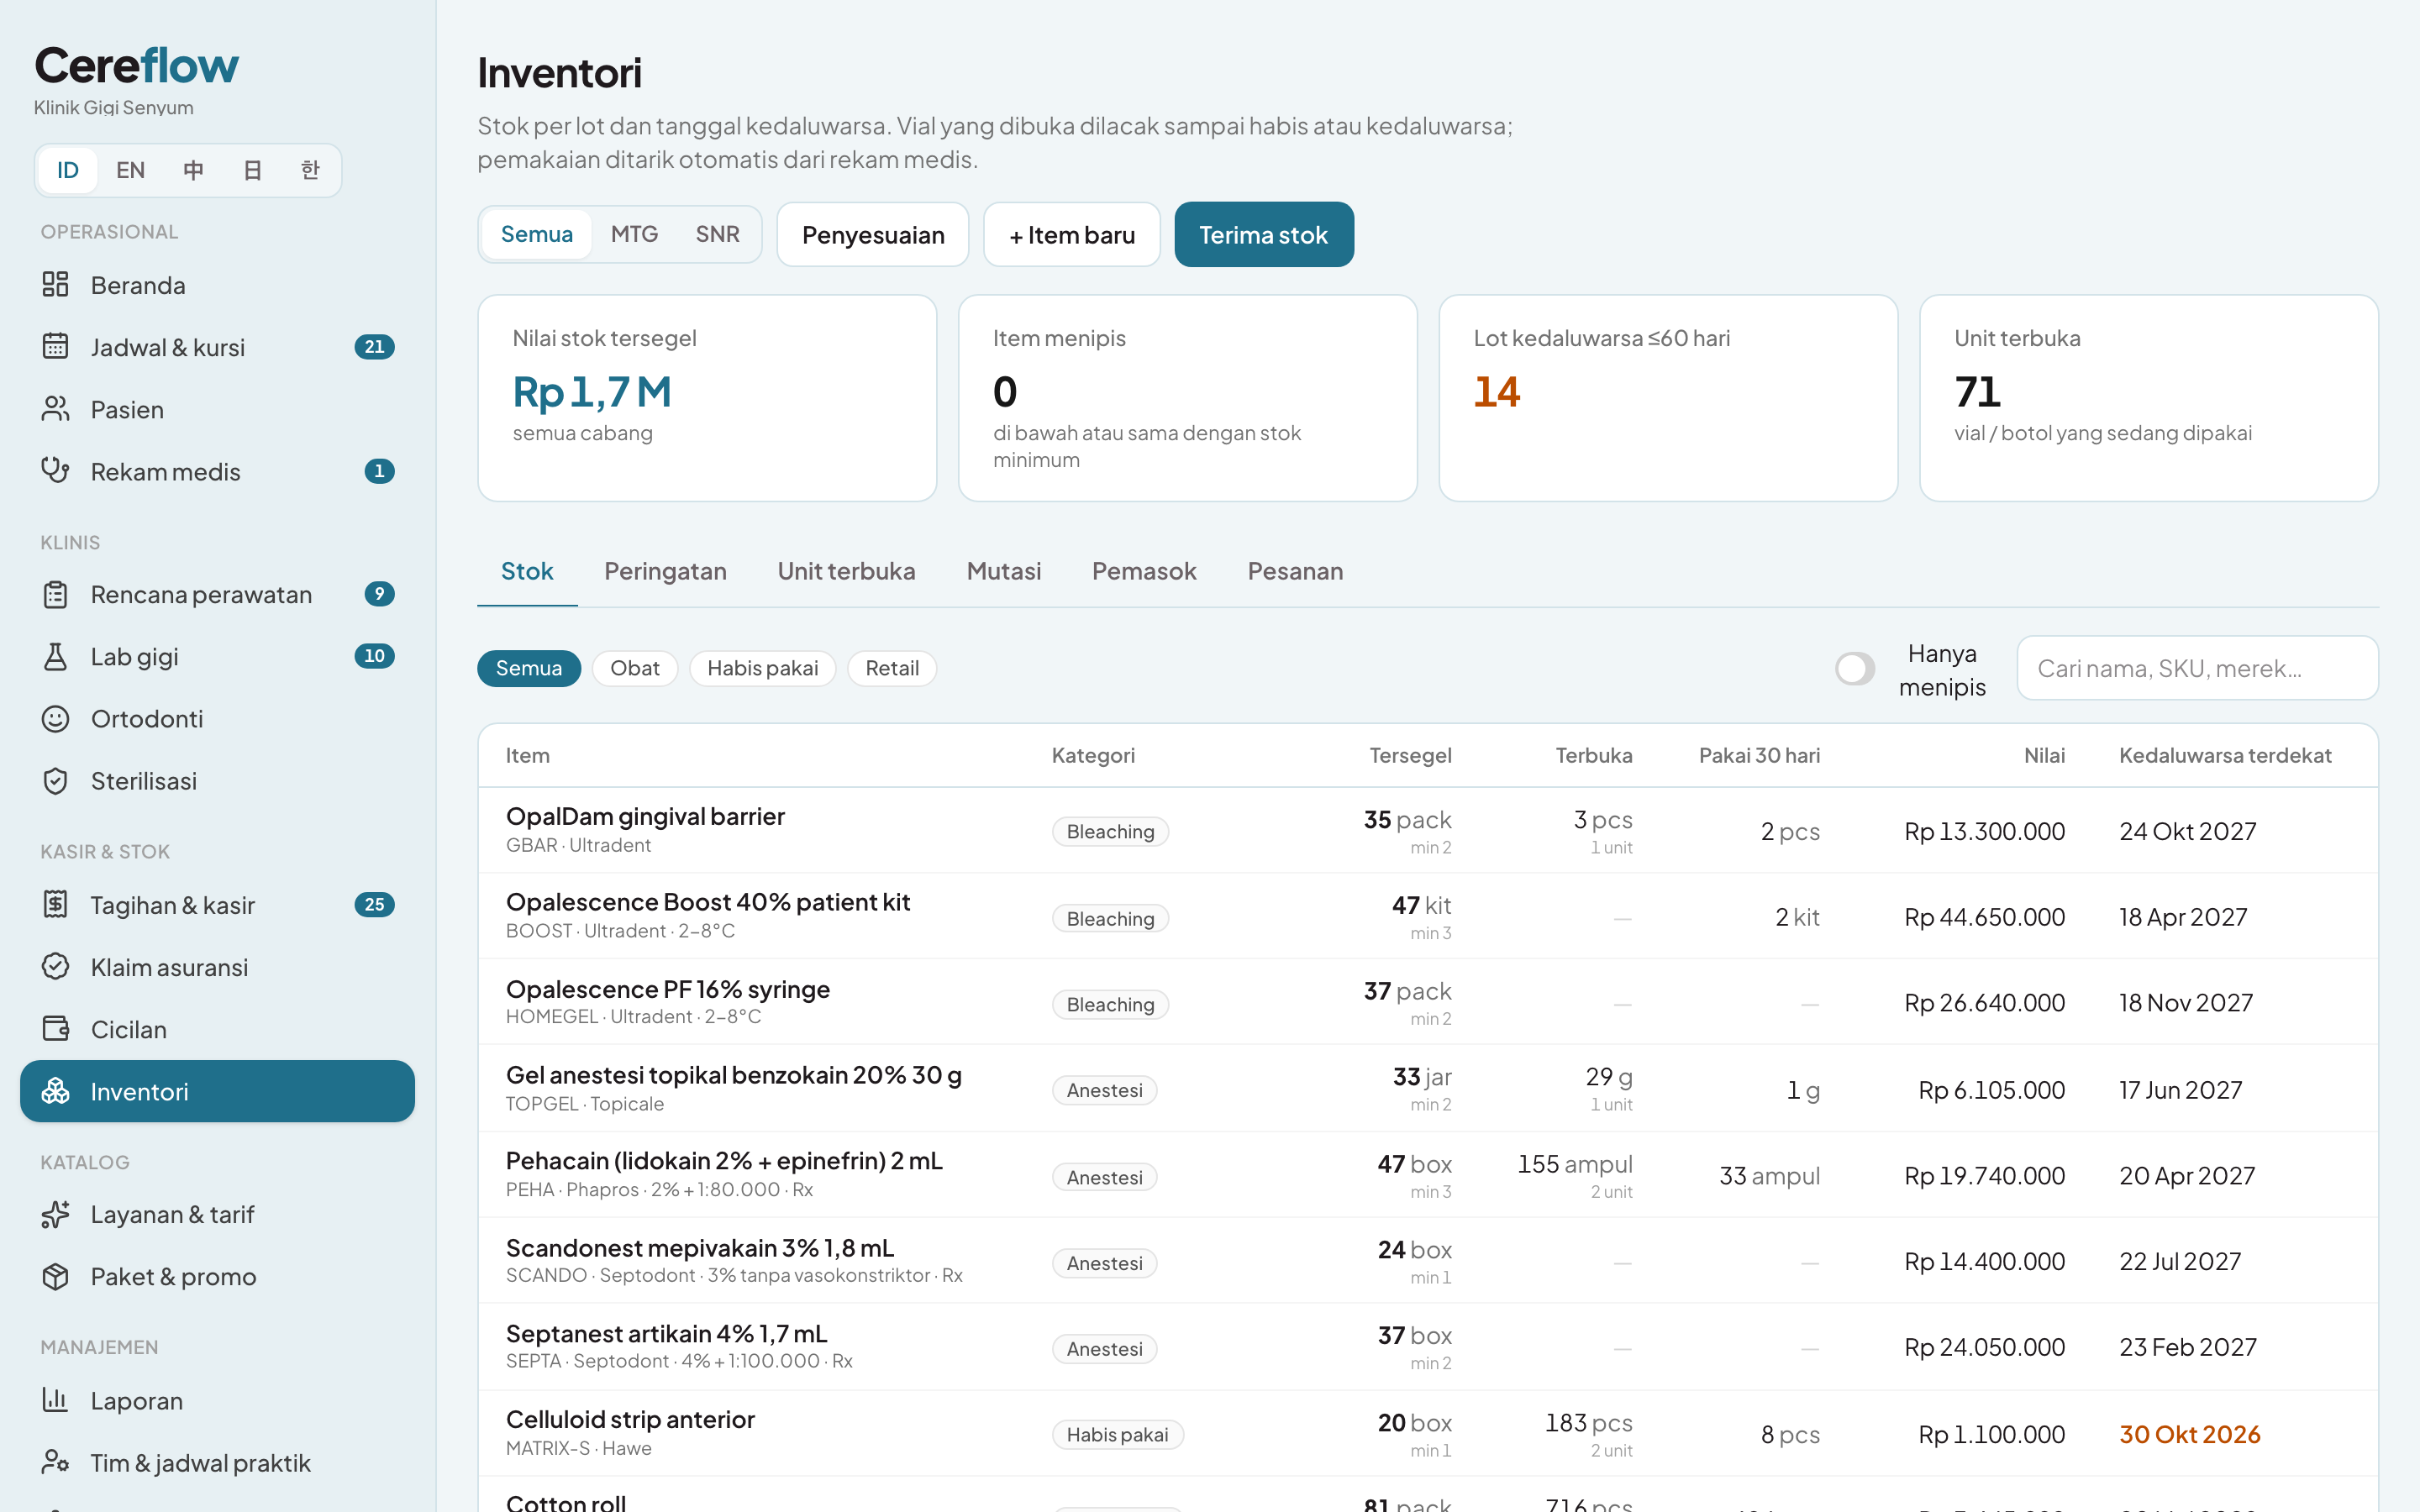Filter by Semua category chip

529,668
